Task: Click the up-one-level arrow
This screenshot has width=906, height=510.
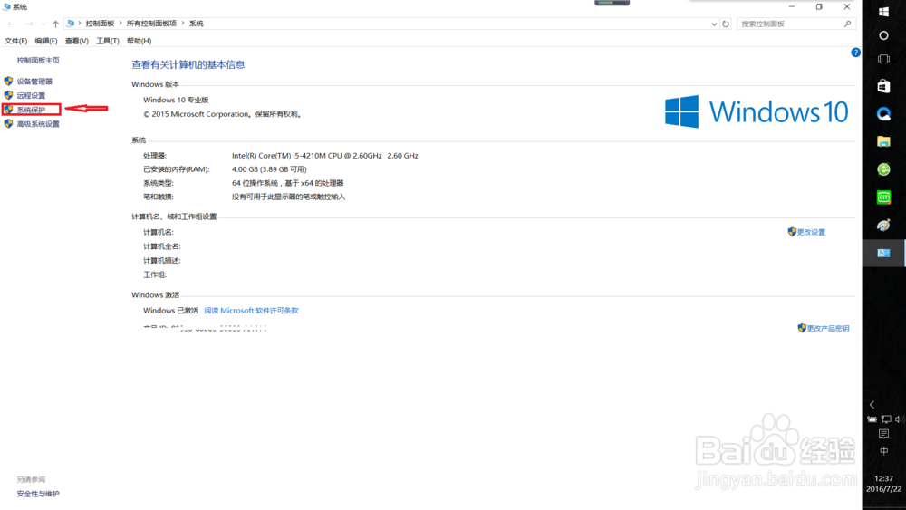Action: 55,24
